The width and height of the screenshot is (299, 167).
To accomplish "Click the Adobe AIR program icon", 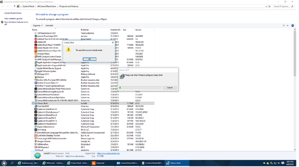I will pos(35,42).
